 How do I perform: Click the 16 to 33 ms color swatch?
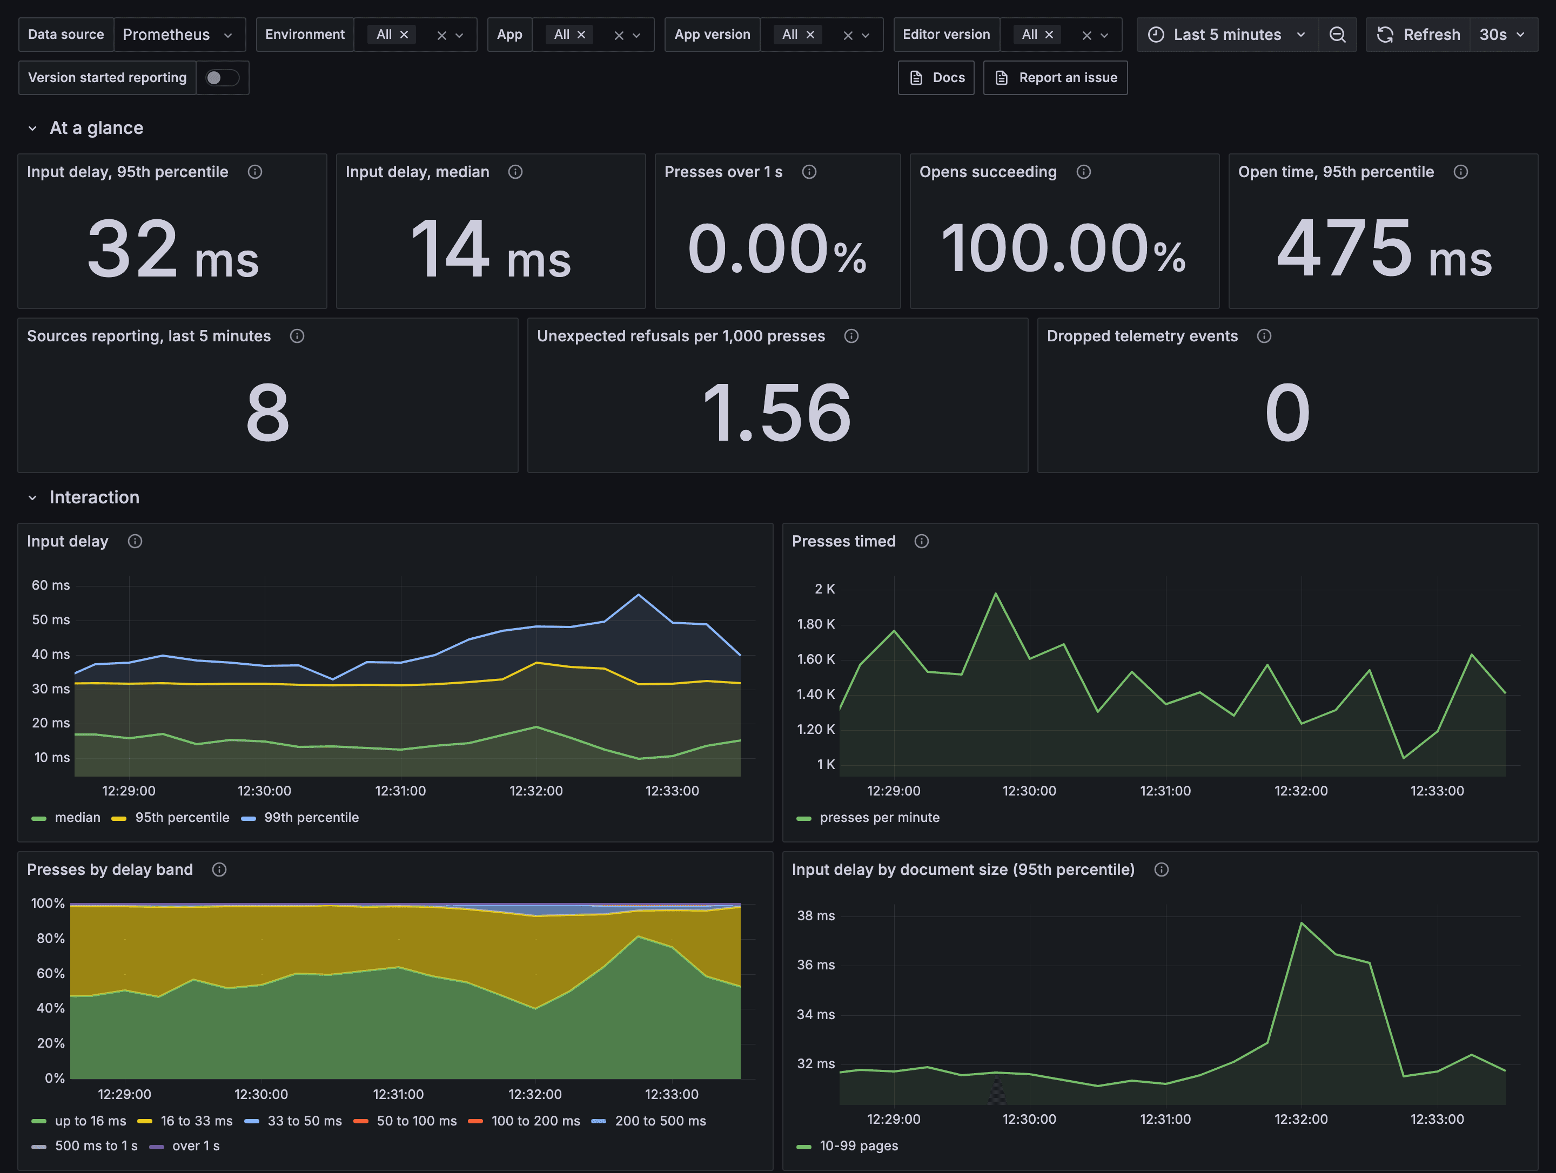[x=145, y=1121]
